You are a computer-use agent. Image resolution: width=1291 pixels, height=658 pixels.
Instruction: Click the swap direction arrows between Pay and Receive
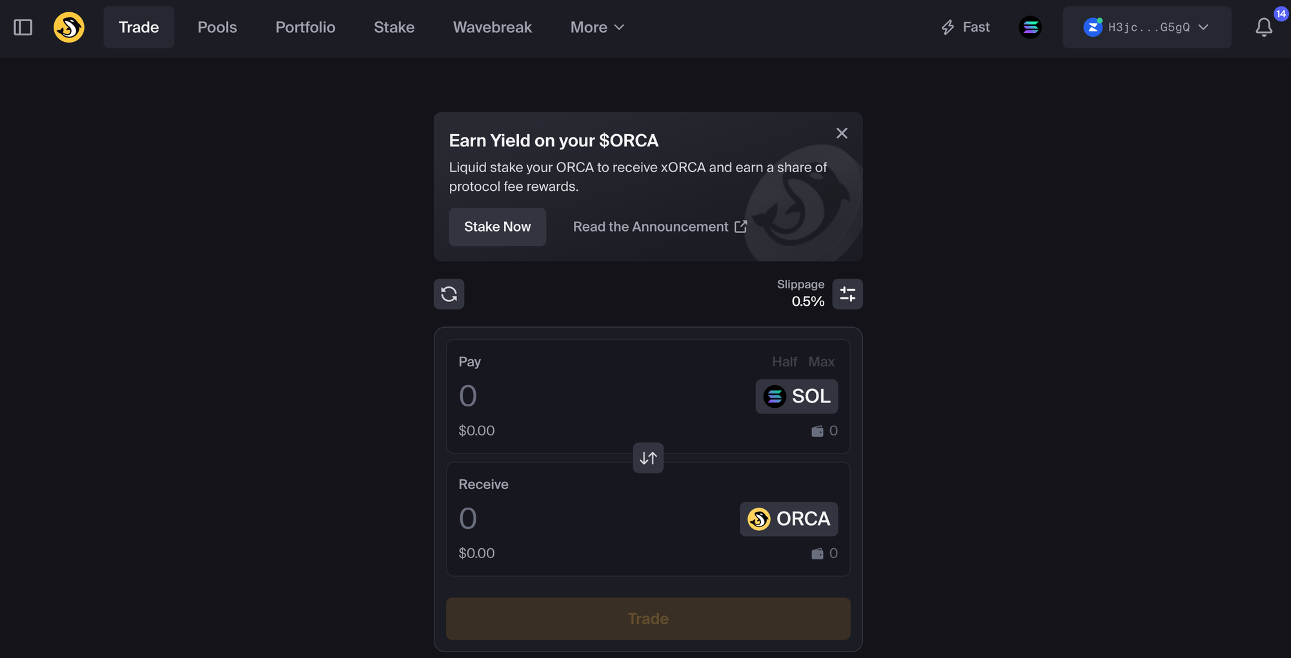tap(648, 458)
